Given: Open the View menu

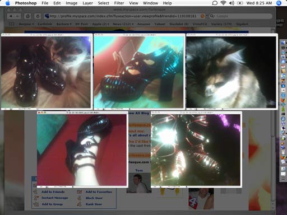Looking at the screenshot, I should tap(133, 3).
